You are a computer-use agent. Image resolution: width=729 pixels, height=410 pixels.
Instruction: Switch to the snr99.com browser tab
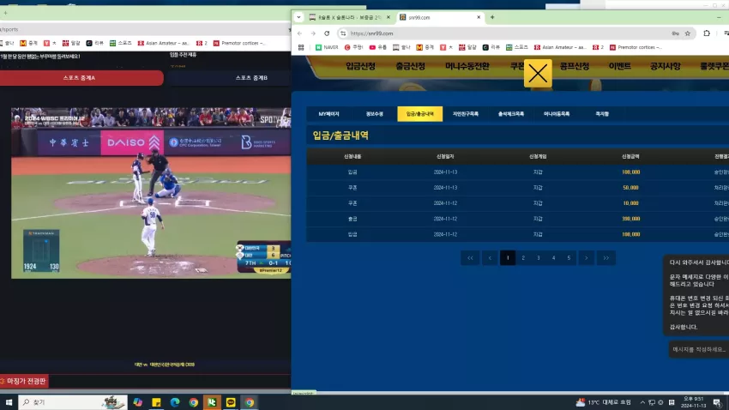pos(439,17)
